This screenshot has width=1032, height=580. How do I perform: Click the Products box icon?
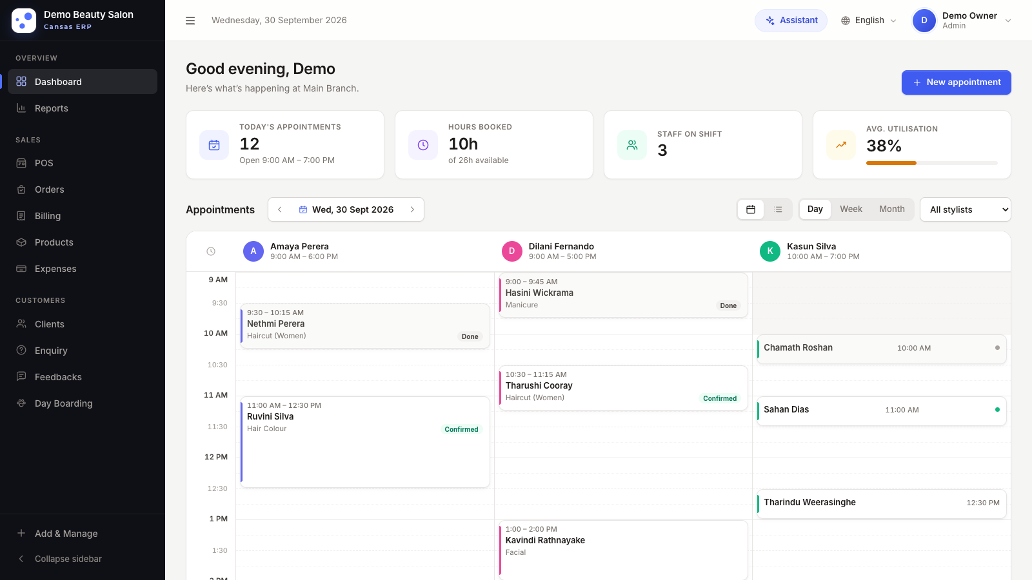click(21, 242)
